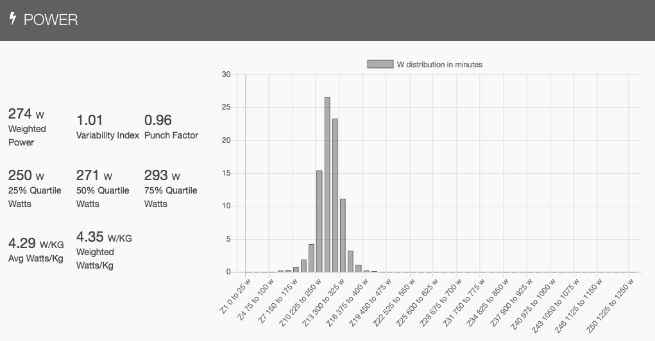The height and width of the screenshot is (341, 655).
Task: Click the 'Z4 75 to 100 w' axis label
Action: [256, 299]
